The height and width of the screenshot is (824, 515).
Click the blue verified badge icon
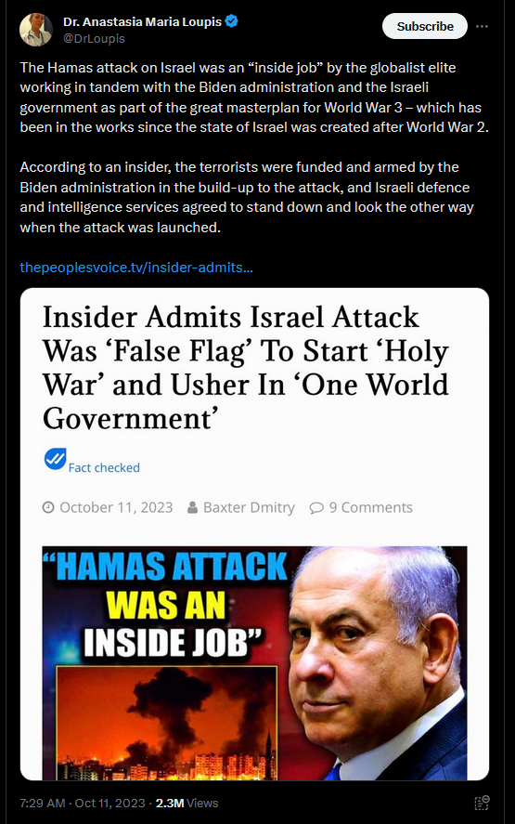point(231,21)
